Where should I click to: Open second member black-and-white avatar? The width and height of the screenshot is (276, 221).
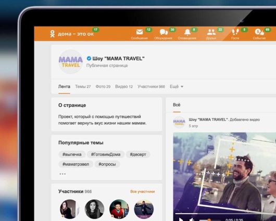94,209
